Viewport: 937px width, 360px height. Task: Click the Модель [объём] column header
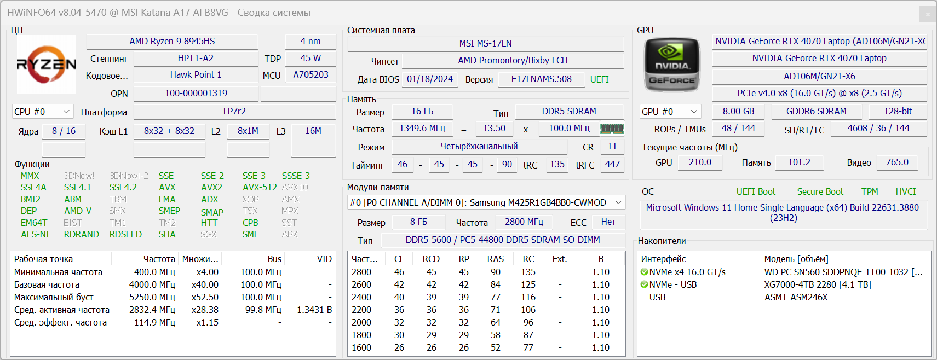point(796,259)
